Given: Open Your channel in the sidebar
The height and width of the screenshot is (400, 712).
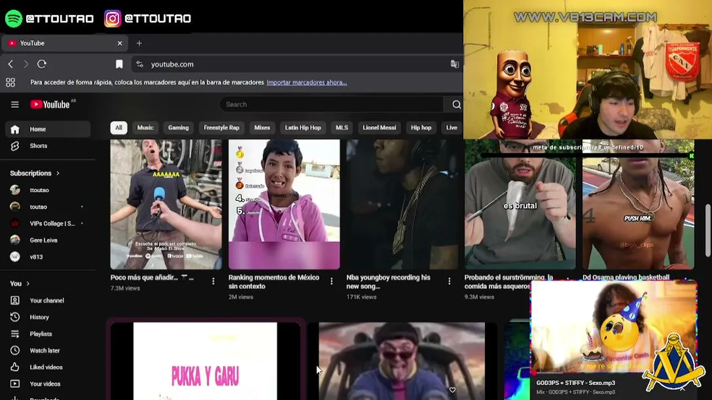Looking at the screenshot, I should (x=48, y=301).
